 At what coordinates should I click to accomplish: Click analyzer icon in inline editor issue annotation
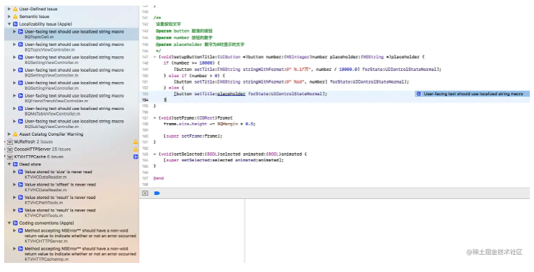coord(419,94)
